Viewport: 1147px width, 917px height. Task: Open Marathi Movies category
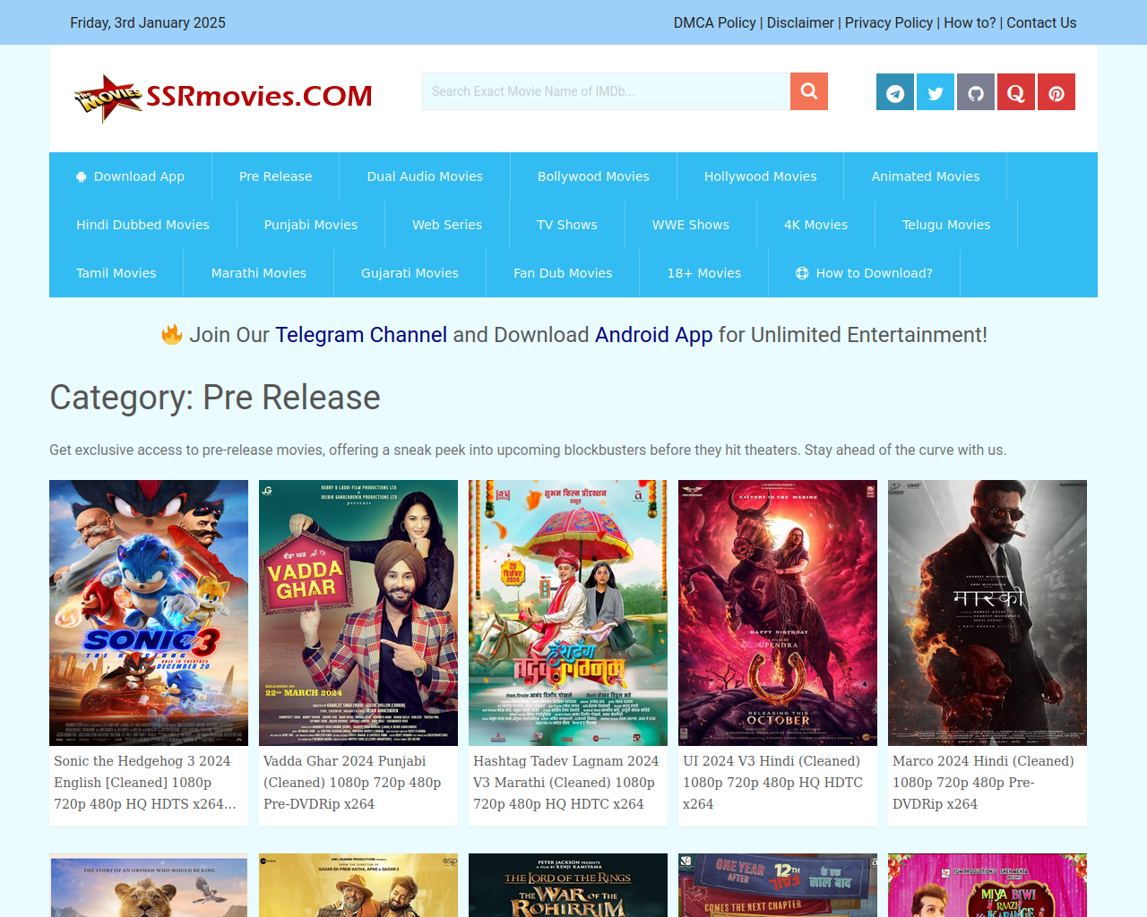(259, 273)
